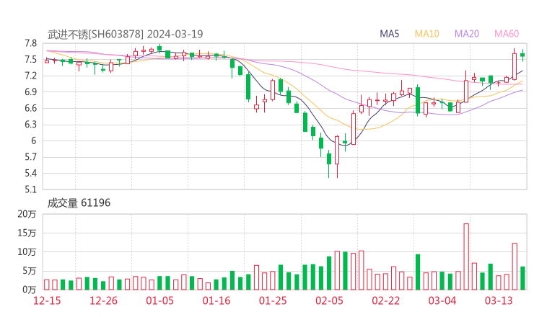Viewport: 534px width, 317px height.
Task: Click the MA5 legend label
Action: pyautogui.click(x=389, y=34)
